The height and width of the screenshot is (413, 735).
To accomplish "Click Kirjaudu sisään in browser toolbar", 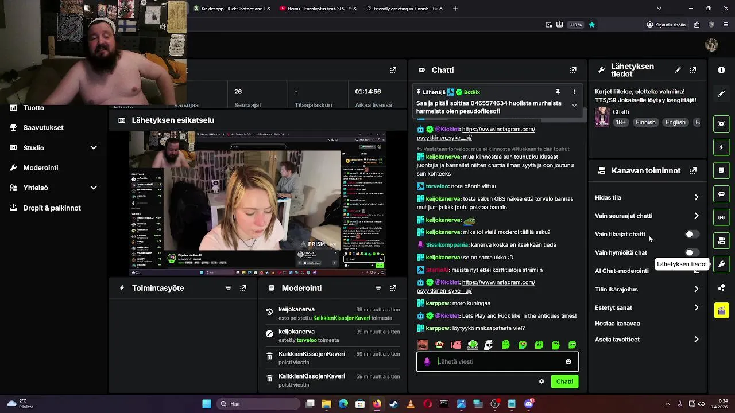I will [x=666, y=25].
